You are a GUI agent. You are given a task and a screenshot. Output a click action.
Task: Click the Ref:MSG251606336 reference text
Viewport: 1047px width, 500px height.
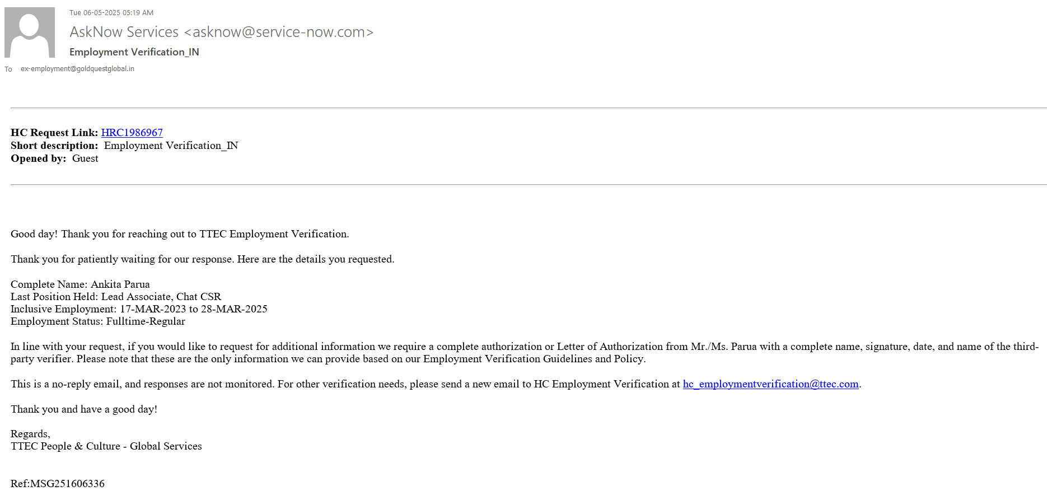(58, 484)
